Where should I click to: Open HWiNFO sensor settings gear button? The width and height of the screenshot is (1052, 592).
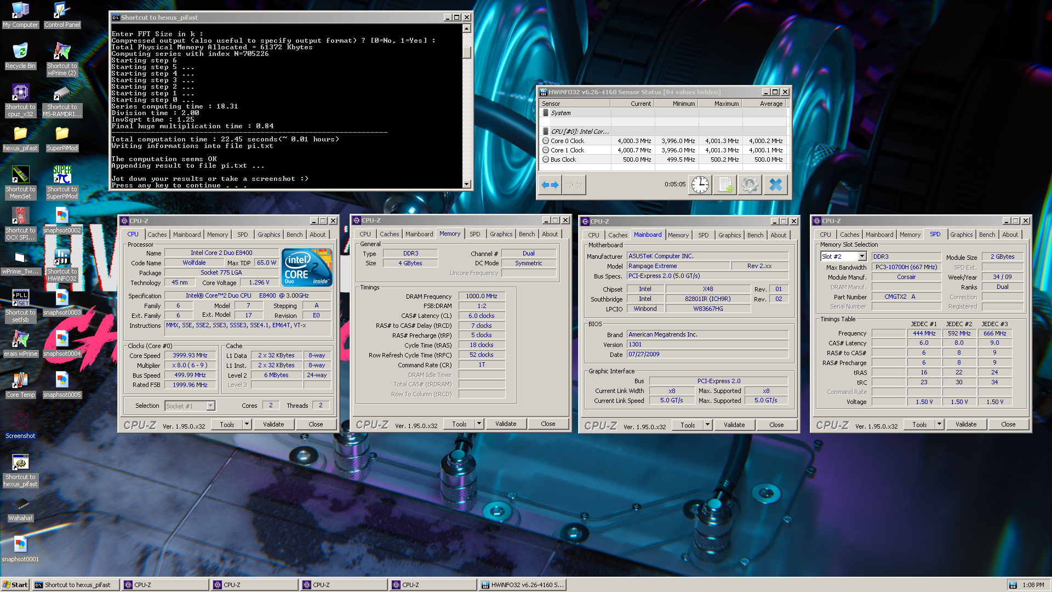[x=750, y=185]
